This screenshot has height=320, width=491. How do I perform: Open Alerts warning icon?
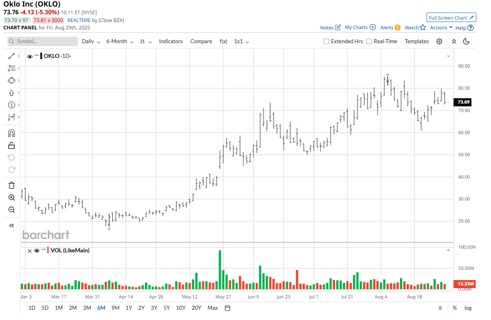pyautogui.click(x=398, y=28)
